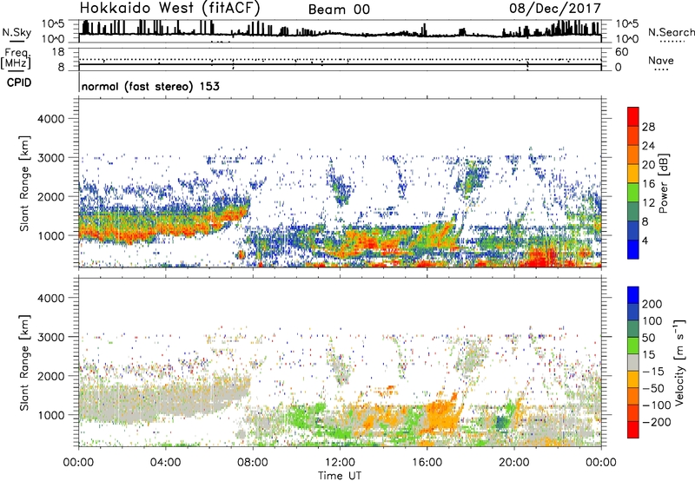Click the 'Hokkaido West (fitACF)' title
This screenshot has height=481, width=695.
[169, 9]
